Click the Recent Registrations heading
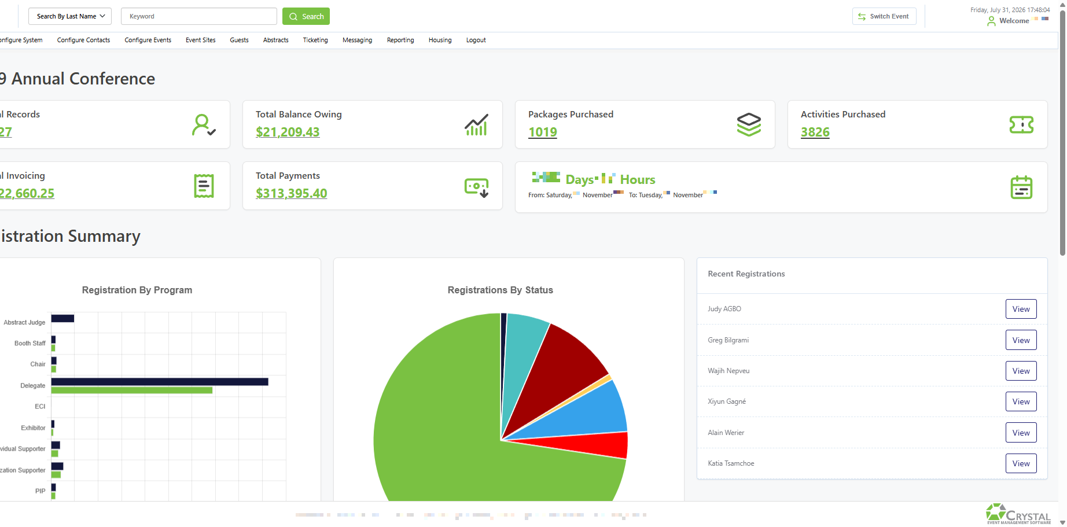The height and width of the screenshot is (527, 1067). pos(746,274)
